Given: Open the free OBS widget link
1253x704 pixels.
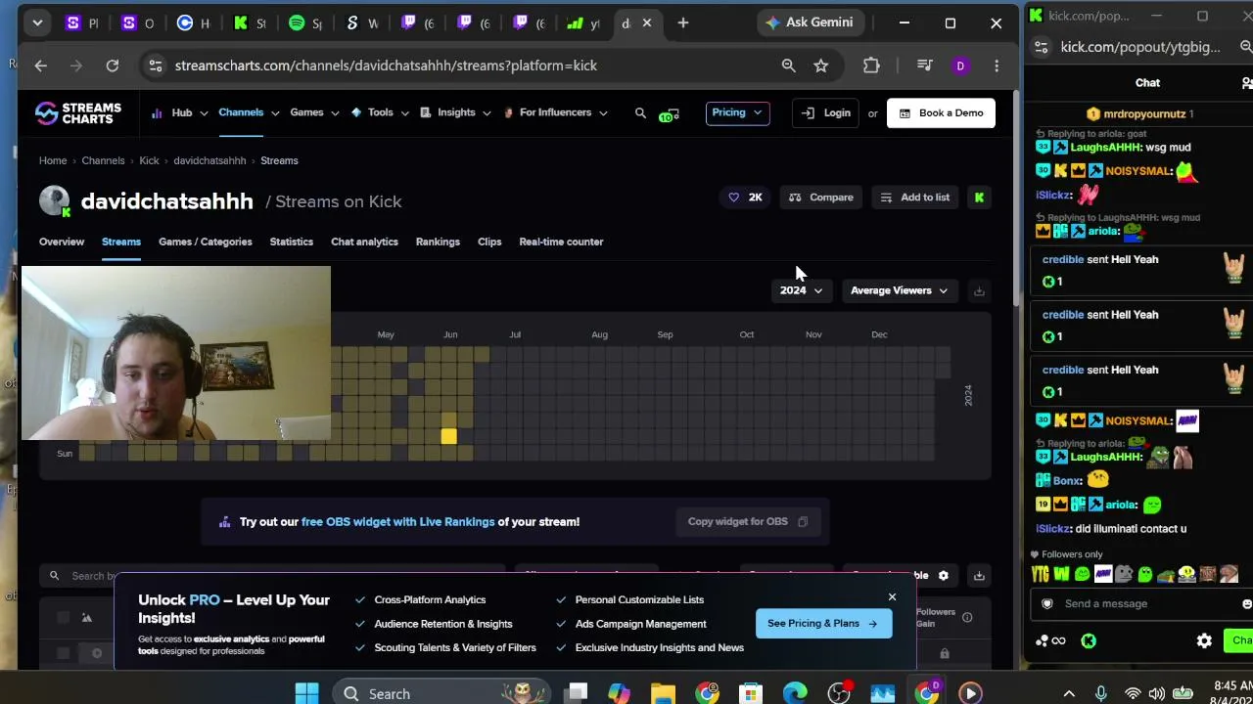Looking at the screenshot, I should pos(398,522).
